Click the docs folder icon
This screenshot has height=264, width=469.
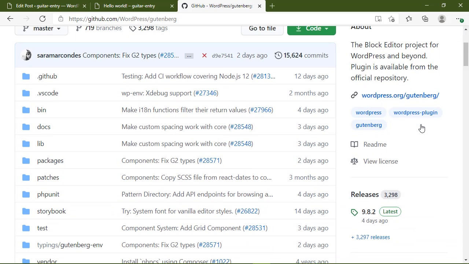coord(26,127)
